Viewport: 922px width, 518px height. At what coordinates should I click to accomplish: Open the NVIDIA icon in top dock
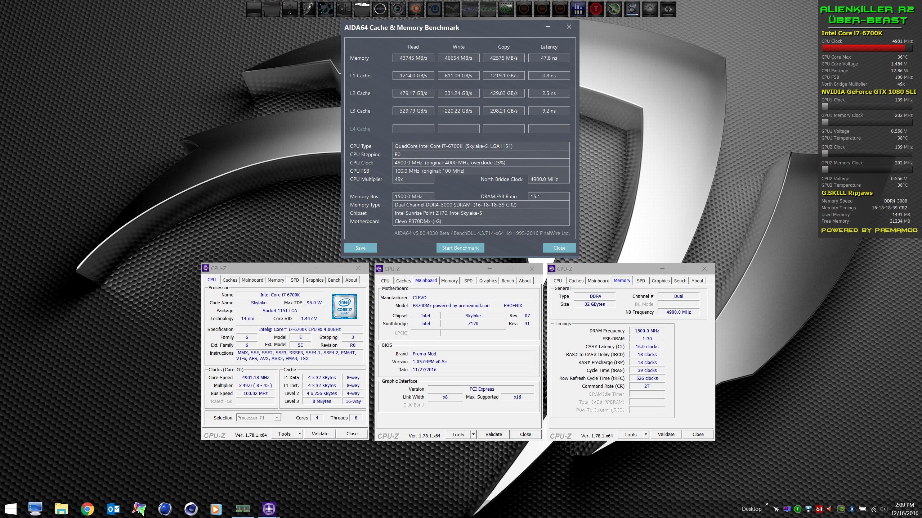506,9
